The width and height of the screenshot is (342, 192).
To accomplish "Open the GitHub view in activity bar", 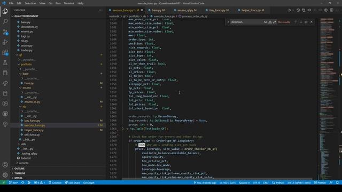I will (5, 114).
